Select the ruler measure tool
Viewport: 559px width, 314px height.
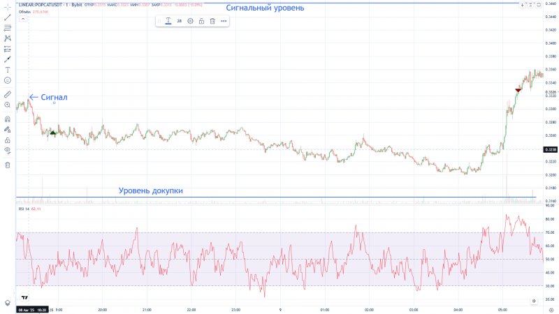(8, 94)
